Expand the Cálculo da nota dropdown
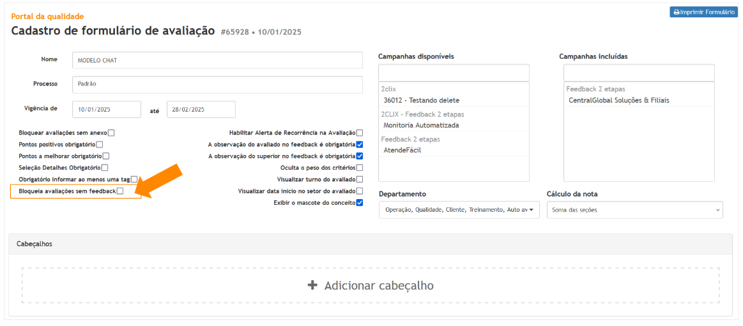The image size is (743, 326). tap(634, 209)
